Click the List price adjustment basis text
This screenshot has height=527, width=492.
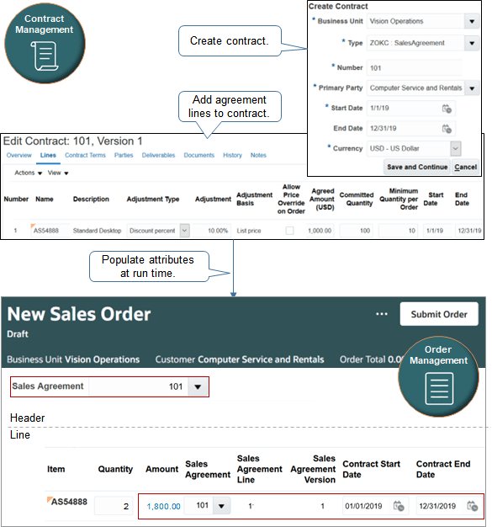coord(249,231)
